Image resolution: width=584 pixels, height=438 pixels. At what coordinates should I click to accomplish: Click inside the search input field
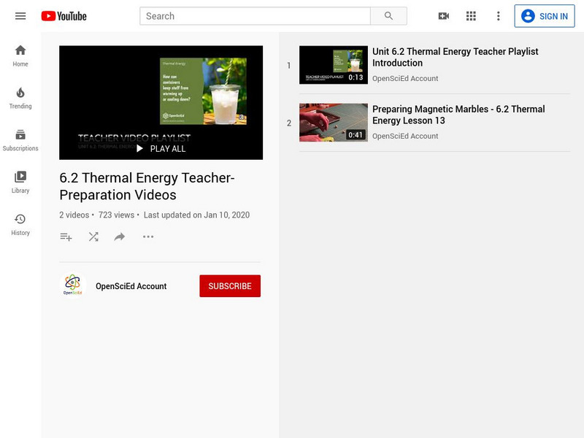(255, 15)
